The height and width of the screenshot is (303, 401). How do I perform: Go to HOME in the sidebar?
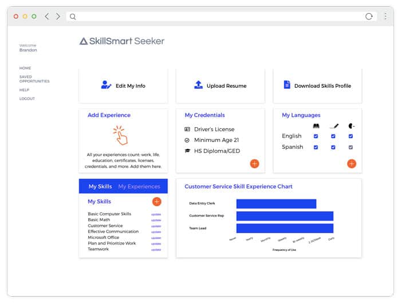pos(25,68)
